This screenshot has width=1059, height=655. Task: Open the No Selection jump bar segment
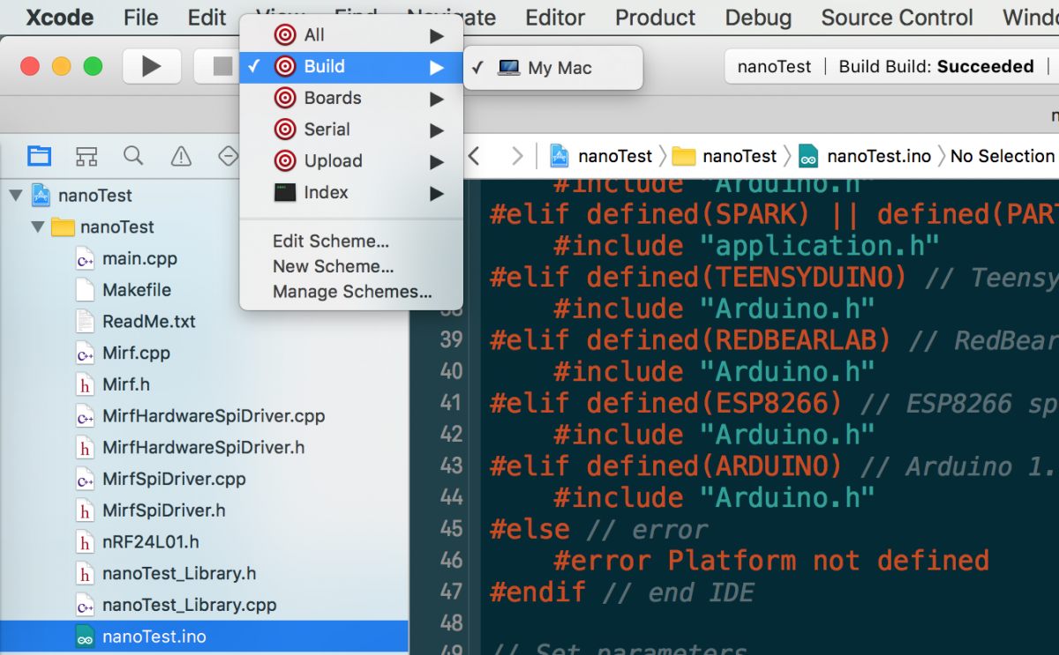coord(1003,156)
